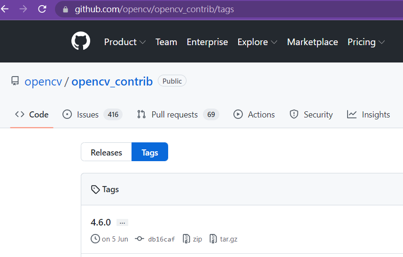Reload the page with refresh icon
The height and width of the screenshot is (257, 403).
(x=42, y=9)
